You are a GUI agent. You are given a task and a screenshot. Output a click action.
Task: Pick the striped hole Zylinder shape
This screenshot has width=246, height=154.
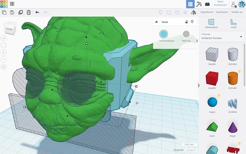coord(233,55)
